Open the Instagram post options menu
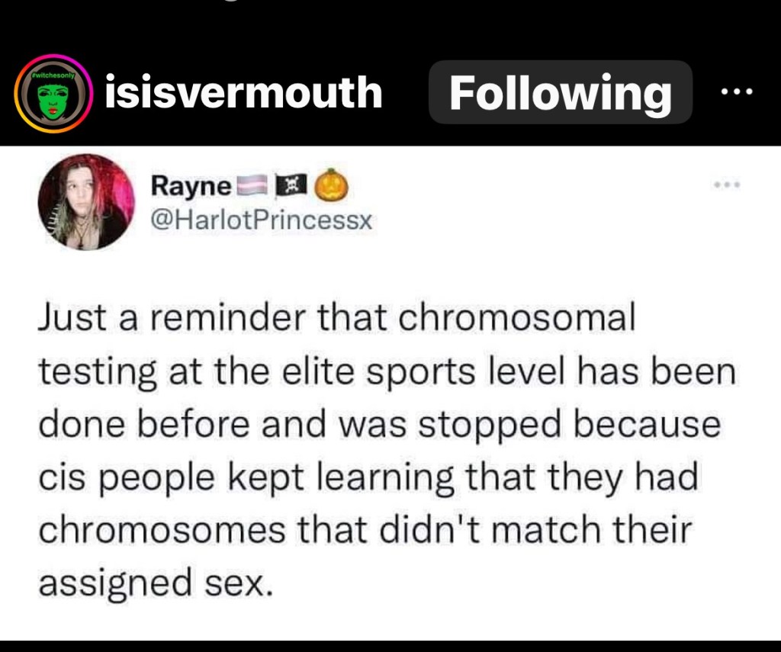 click(x=737, y=92)
